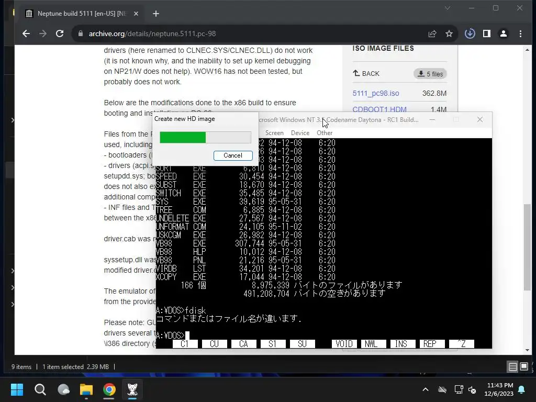The width and height of the screenshot is (536, 402).
Task: Click the XCOPY EXE line in DOS listing
Action: point(245,277)
